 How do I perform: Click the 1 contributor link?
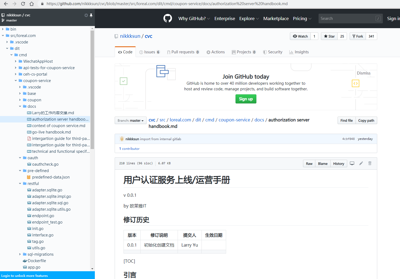coord(129,149)
